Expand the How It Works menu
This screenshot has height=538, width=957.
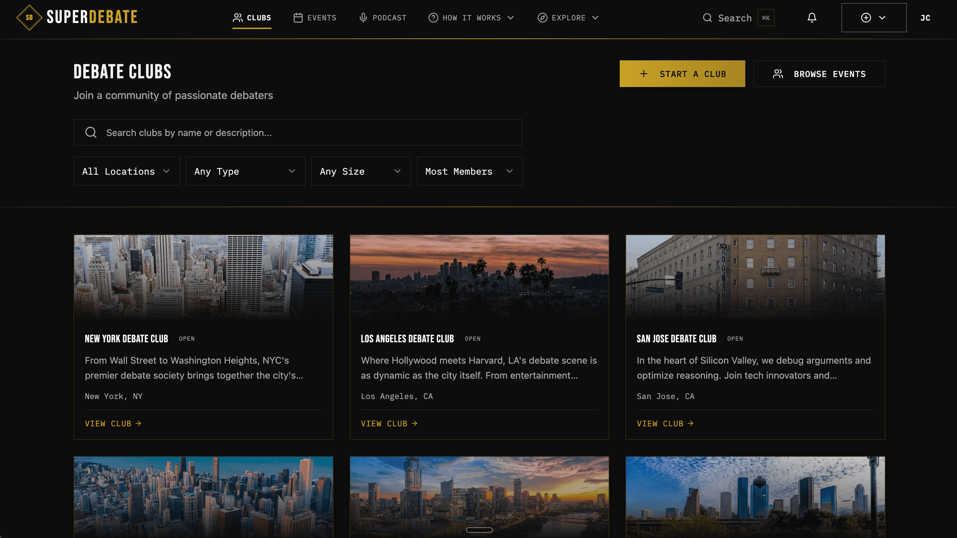coord(471,18)
